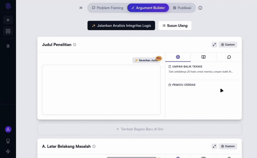Open the document icon in the sidebar

click(8, 46)
